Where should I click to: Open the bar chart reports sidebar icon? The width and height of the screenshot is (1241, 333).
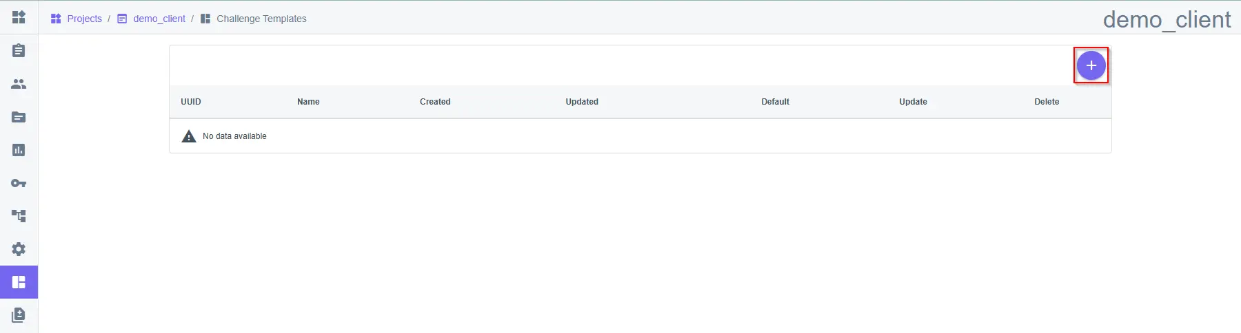pyautogui.click(x=19, y=150)
